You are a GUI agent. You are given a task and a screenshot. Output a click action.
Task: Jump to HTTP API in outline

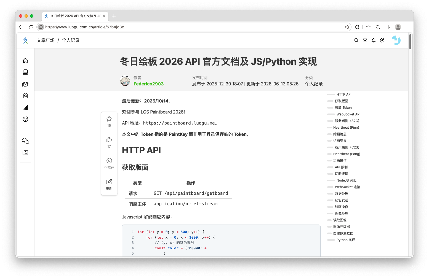click(344, 95)
